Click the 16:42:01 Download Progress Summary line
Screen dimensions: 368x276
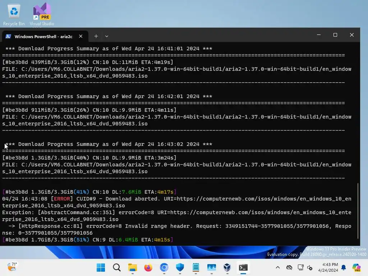point(109,96)
